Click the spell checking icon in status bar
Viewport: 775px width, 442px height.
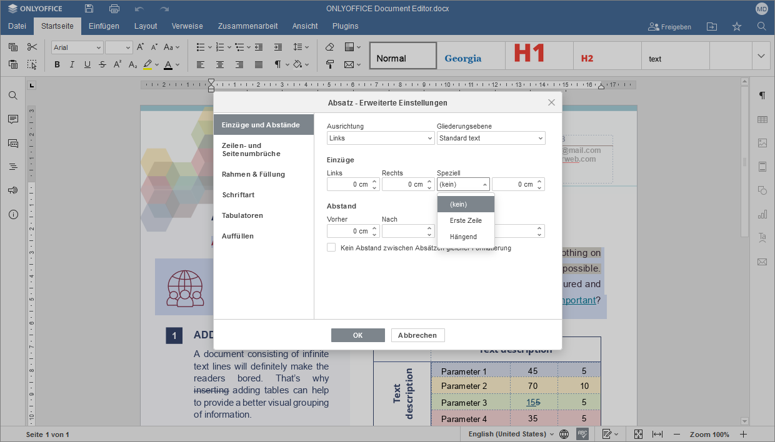tap(582, 434)
